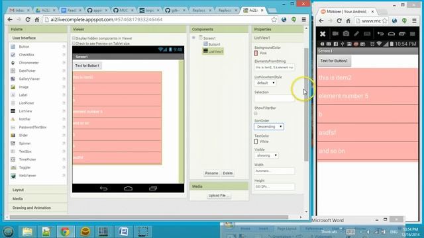Tap element number 5 in phone list
424x238 pixels.
point(368,96)
